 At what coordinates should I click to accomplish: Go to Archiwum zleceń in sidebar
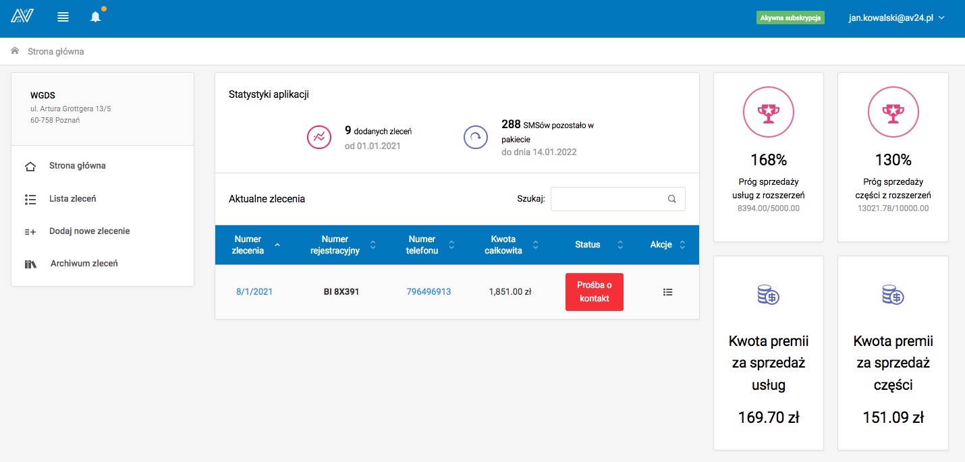coord(84,264)
